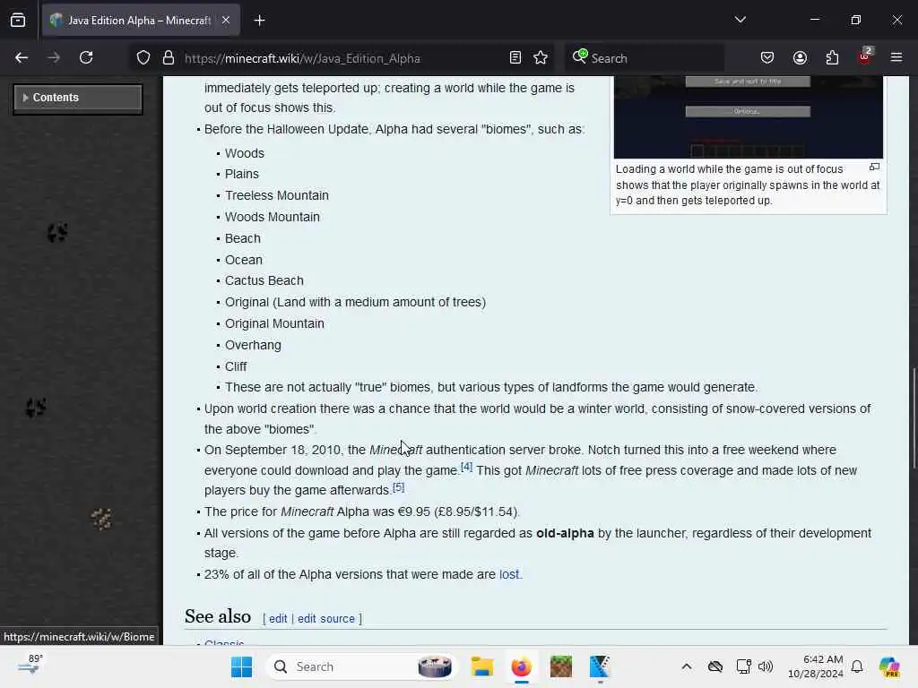
Task: Close the Java Edition Alpha tab
Action: 225,20
